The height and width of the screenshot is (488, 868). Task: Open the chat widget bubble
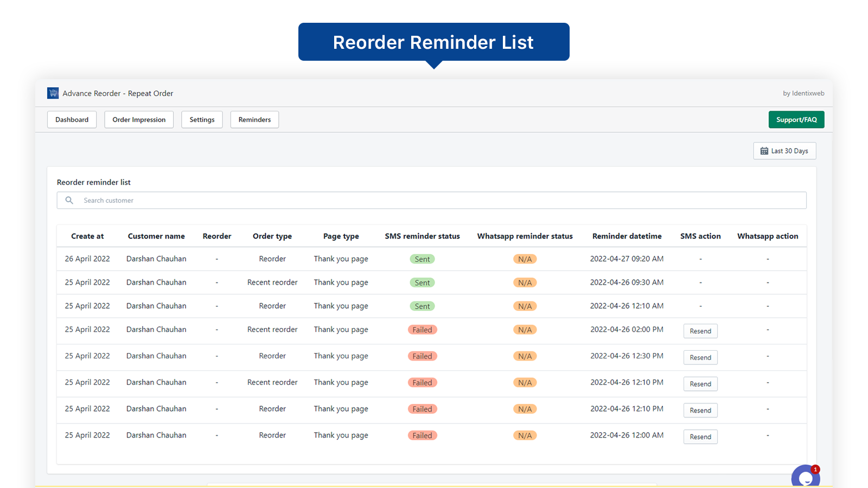click(x=806, y=476)
